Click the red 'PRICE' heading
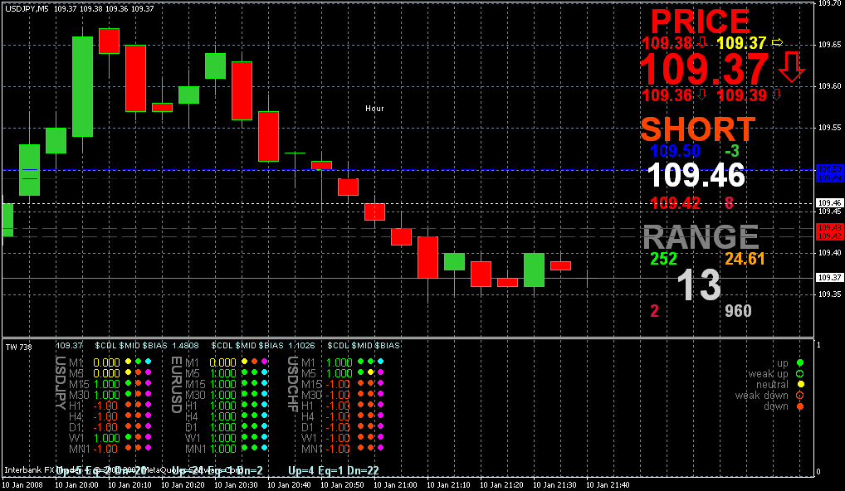This screenshot has height=491, width=845. click(700, 22)
